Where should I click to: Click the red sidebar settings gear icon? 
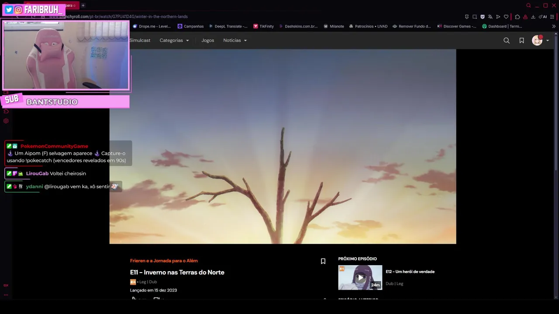[6, 121]
